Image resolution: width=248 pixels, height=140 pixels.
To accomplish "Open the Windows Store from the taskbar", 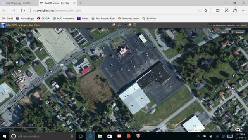I will (109, 136).
